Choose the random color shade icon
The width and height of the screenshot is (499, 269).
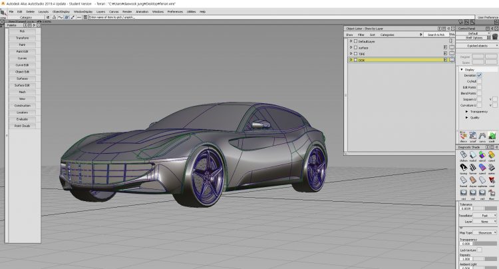[x=482, y=154]
